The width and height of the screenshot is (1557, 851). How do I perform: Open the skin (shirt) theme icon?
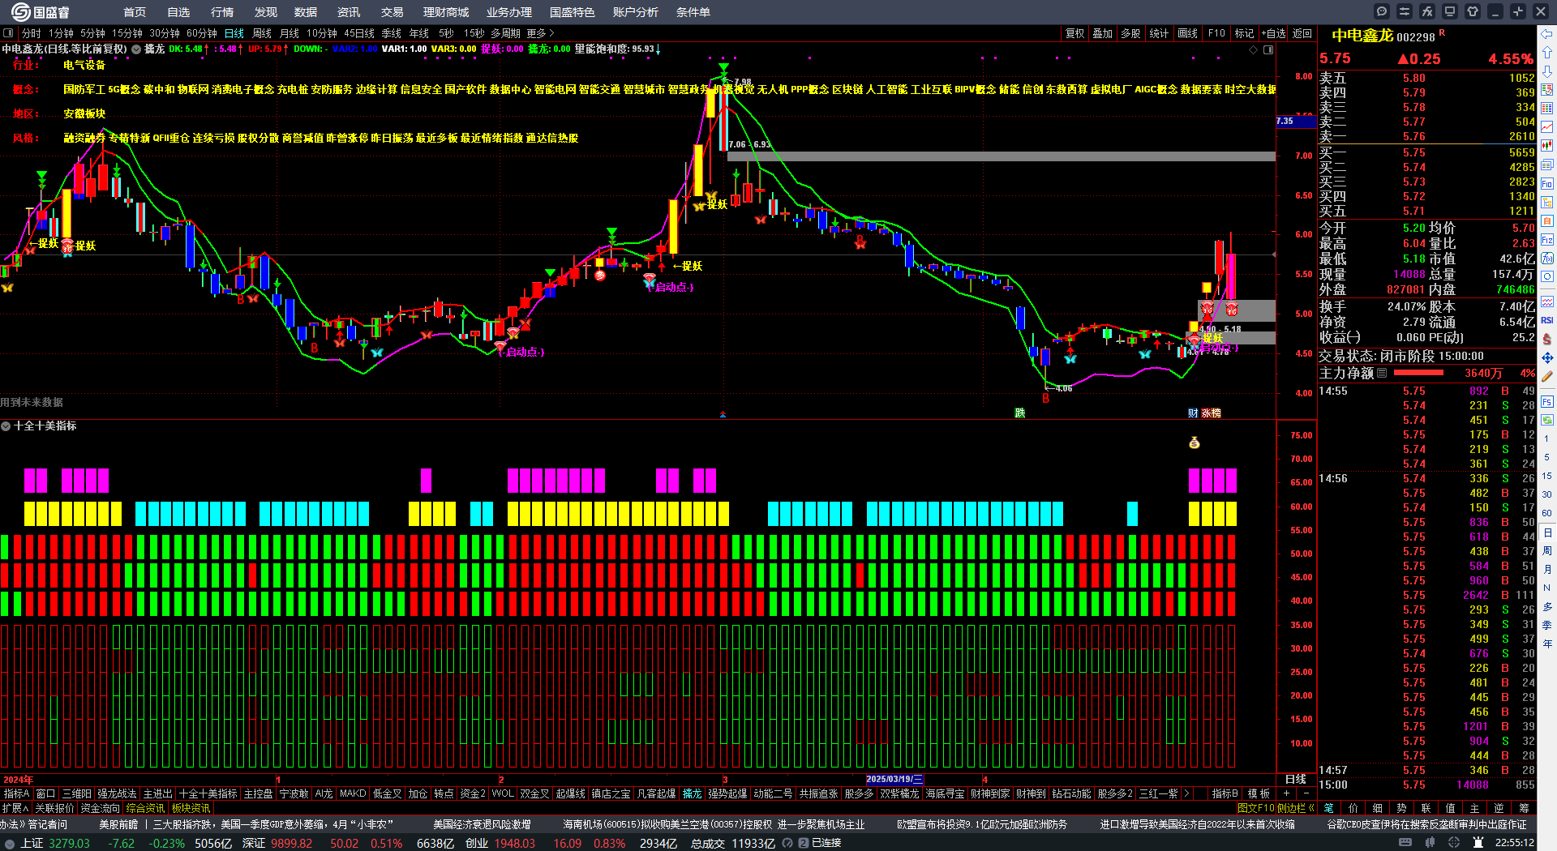[1473, 11]
